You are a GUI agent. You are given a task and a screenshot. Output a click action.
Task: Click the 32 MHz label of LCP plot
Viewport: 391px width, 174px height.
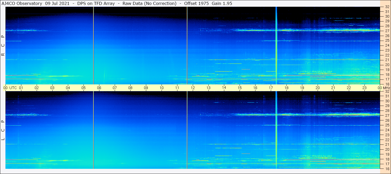click(387, 91)
